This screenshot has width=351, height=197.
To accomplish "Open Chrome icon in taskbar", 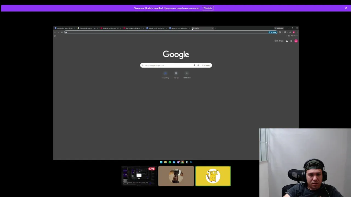I will point(182,162).
